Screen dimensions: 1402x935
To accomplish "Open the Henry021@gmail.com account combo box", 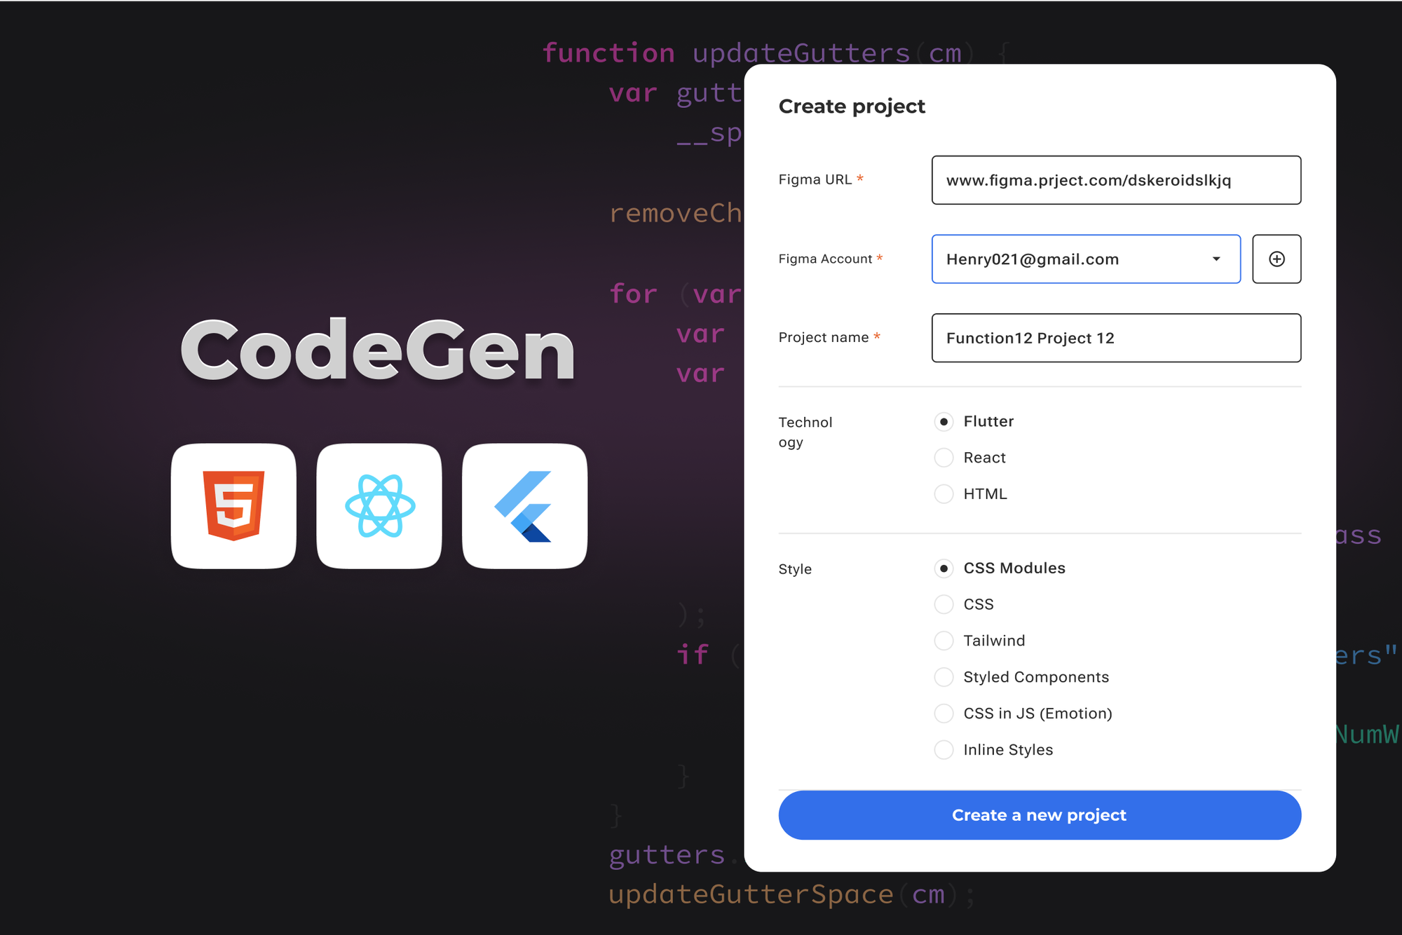I will (1086, 259).
